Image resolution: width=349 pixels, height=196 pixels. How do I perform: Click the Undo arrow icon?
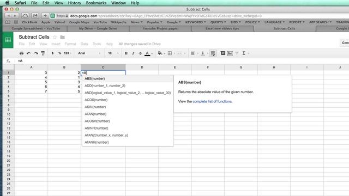[28, 53]
